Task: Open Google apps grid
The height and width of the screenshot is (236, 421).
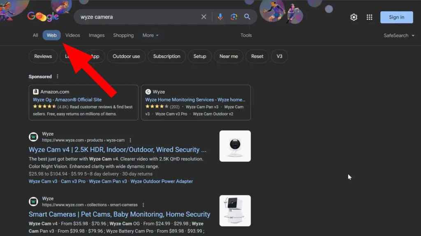Action: click(370, 17)
